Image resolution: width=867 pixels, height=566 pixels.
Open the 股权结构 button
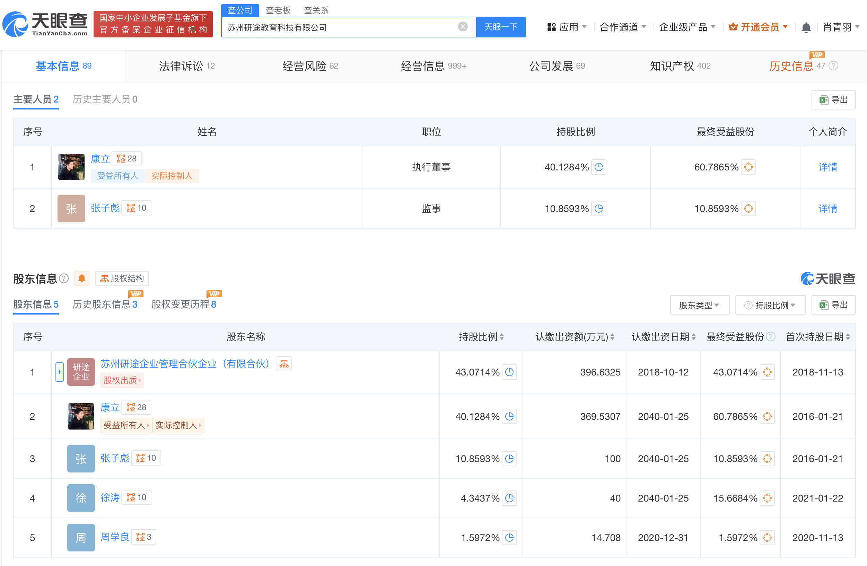(122, 278)
